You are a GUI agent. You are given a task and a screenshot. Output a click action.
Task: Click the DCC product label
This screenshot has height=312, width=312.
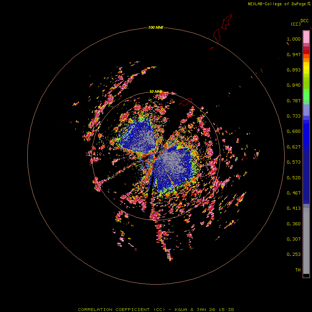(x=304, y=21)
